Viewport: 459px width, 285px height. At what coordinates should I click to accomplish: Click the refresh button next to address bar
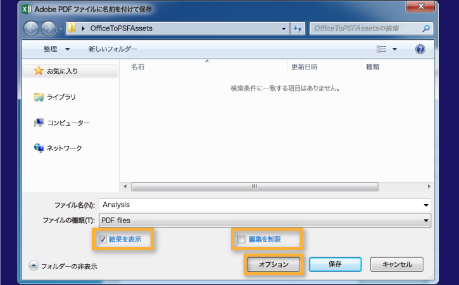tap(298, 28)
